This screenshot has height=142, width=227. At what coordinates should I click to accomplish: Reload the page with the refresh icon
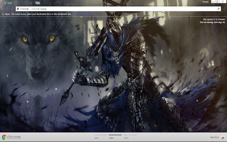point(12,9)
